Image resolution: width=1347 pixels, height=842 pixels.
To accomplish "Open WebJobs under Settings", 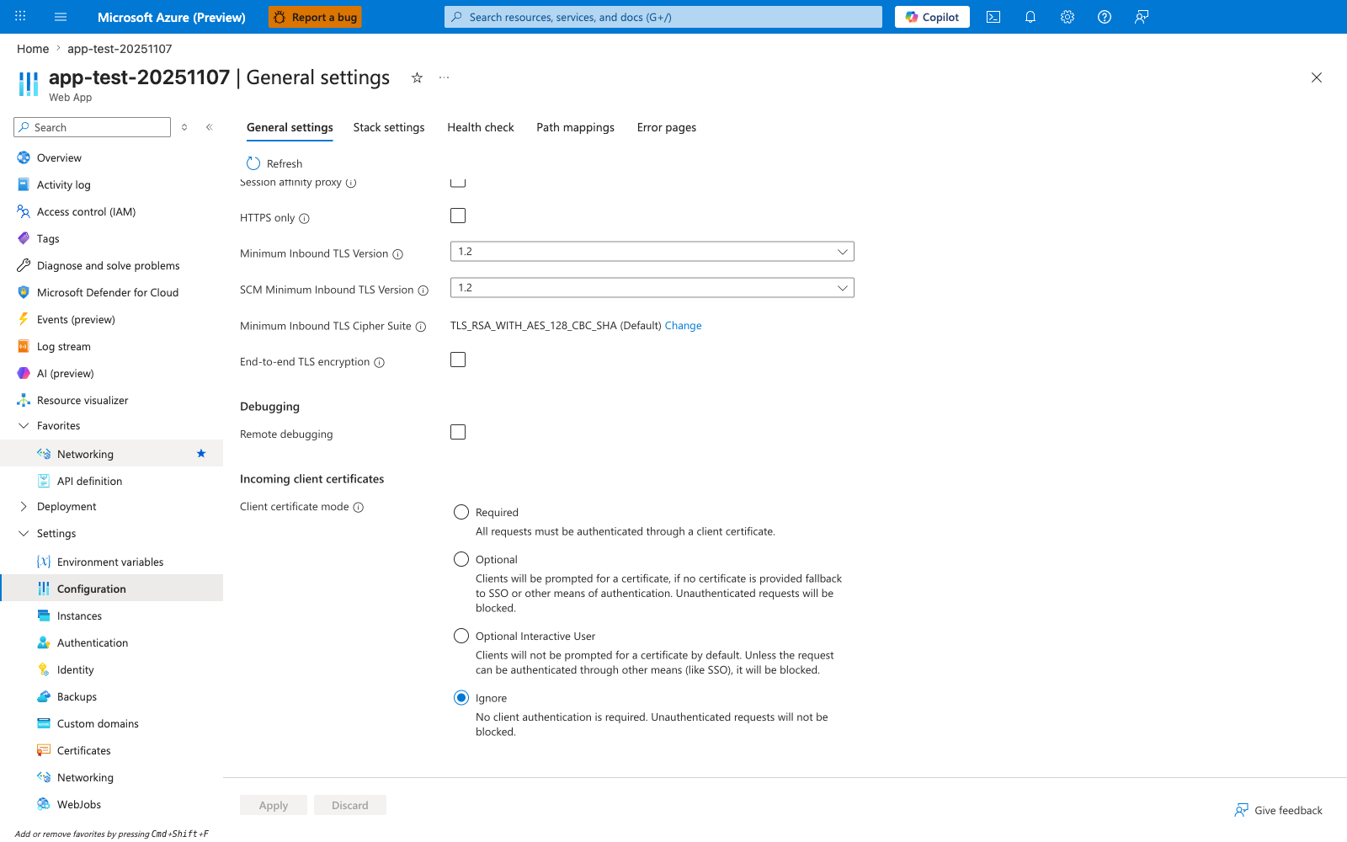I will 79,804.
